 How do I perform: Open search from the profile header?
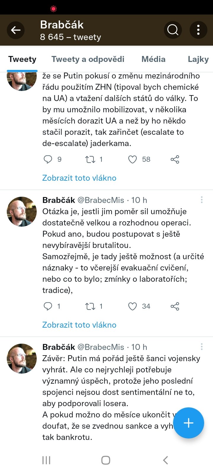173,30
